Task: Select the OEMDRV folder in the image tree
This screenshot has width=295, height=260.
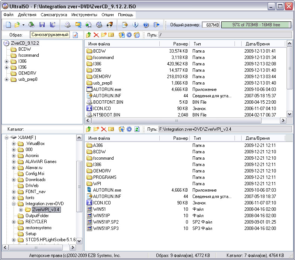Action: click(x=27, y=73)
